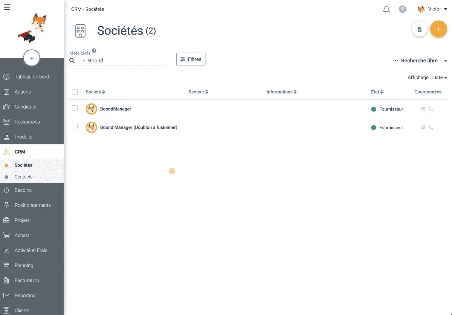
Task: Click the quick-add plus circle in sidebar
Action: tap(32, 58)
